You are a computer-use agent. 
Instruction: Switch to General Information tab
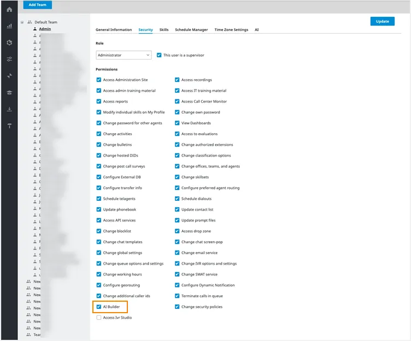click(x=114, y=29)
